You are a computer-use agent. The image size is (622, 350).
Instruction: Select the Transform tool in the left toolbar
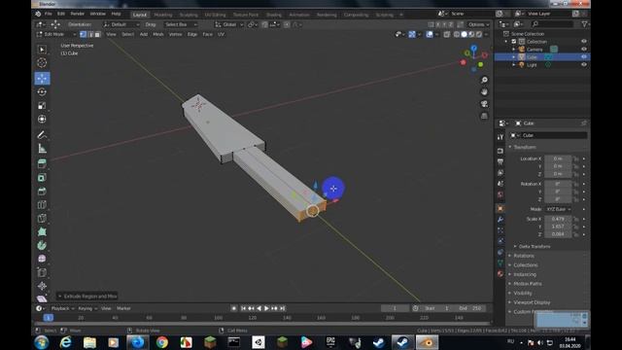(x=42, y=119)
